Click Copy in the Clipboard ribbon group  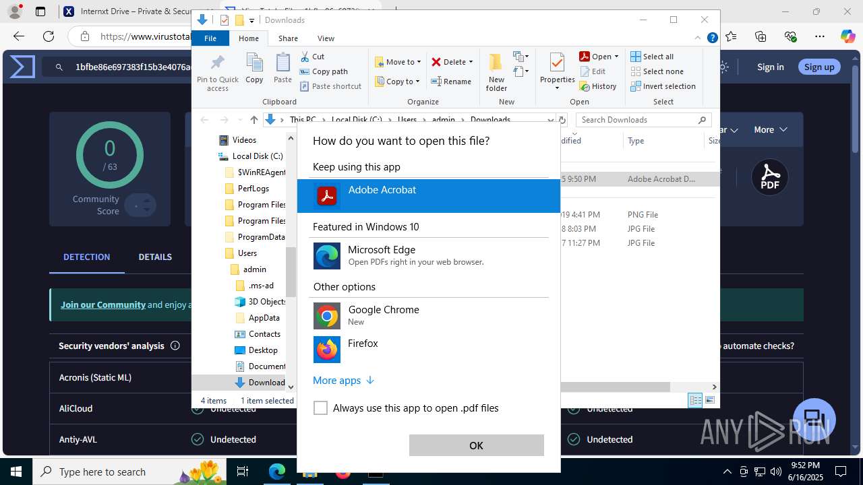pyautogui.click(x=254, y=69)
